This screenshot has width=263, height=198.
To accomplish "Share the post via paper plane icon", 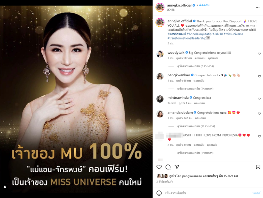I will 177,167.
